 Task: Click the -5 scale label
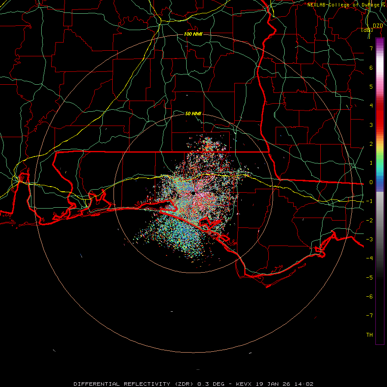(x=369, y=278)
